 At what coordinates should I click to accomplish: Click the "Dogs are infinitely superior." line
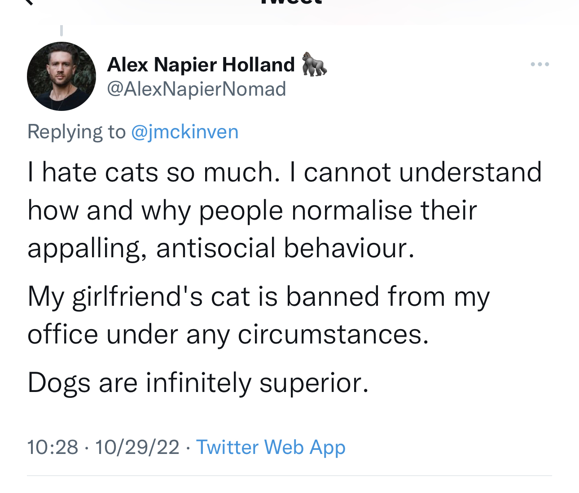coord(198,383)
